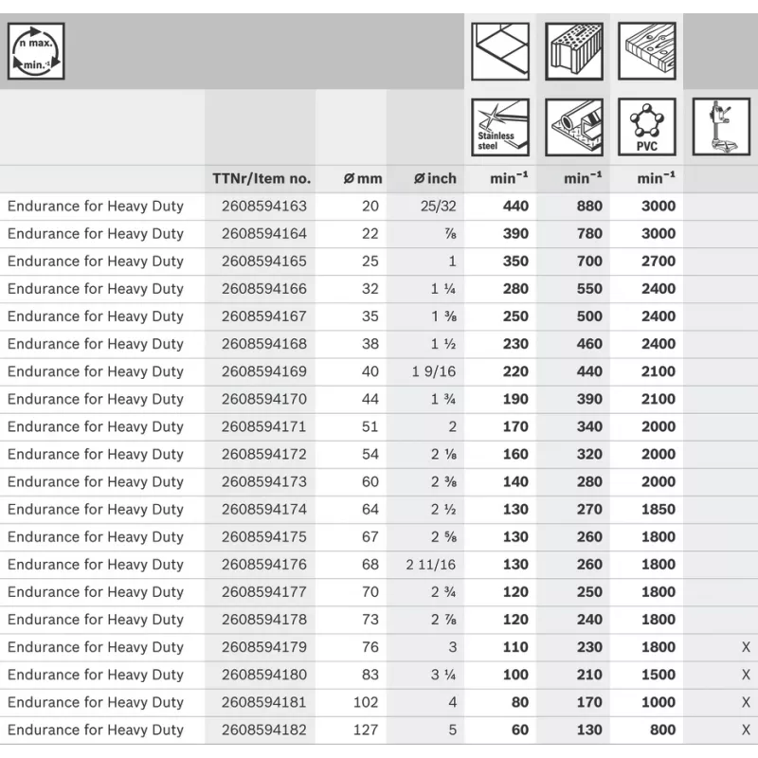Click the 127 mm diameter value
This screenshot has height=758, width=758.
pos(366,730)
